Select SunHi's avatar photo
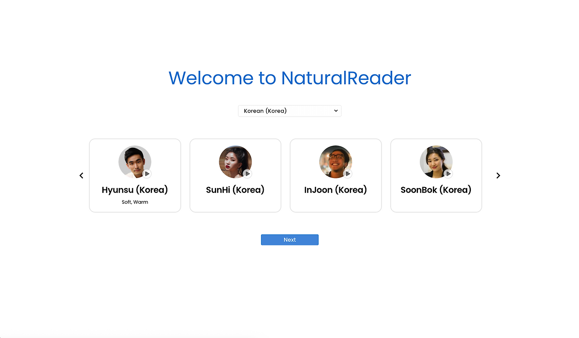 pos(235,162)
